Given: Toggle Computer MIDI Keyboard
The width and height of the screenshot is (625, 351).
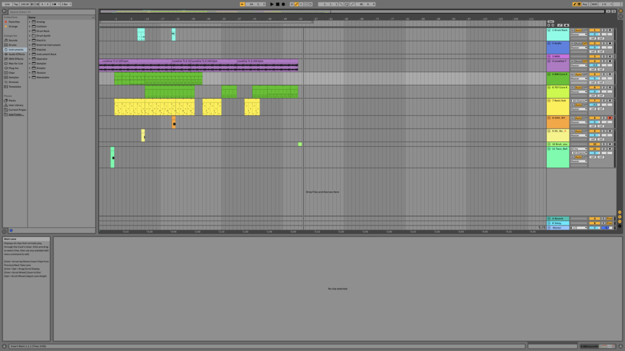Looking at the screenshot, I should (x=579, y=4).
